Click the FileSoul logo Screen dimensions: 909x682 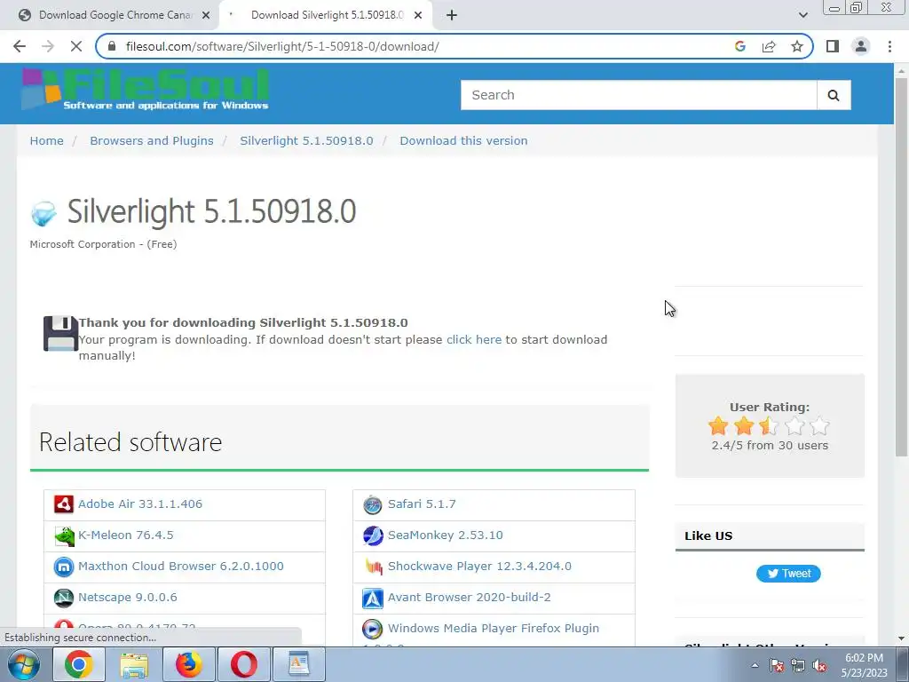coord(145,90)
